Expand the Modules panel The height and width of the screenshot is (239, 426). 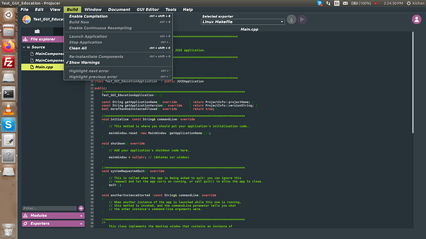[53, 216]
